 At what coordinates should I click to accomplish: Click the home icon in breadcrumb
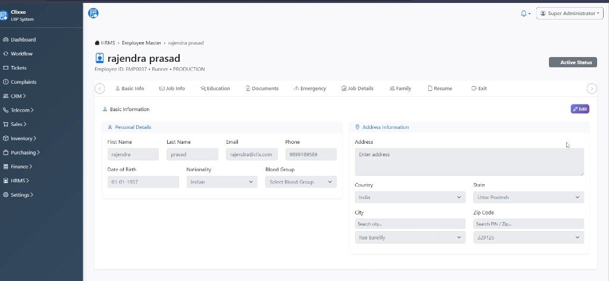[97, 43]
